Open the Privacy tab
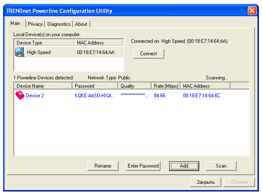 (35, 24)
